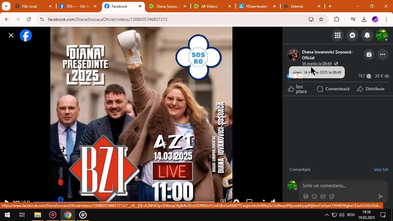This screenshot has height=221, width=393.
Task: Show hidden system tray icons
Action: click(327, 215)
